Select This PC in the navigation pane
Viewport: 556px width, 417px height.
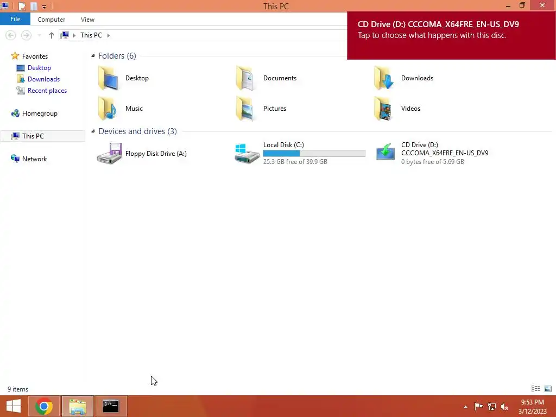[33, 136]
